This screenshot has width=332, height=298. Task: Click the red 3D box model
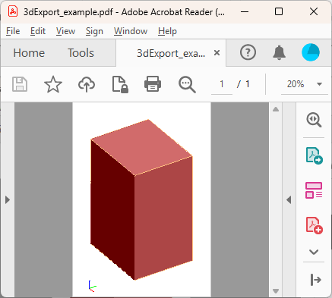tap(141, 199)
